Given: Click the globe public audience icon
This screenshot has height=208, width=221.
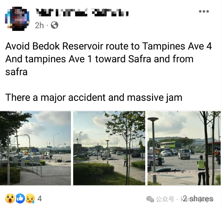Looking at the screenshot, I should click(x=54, y=25).
